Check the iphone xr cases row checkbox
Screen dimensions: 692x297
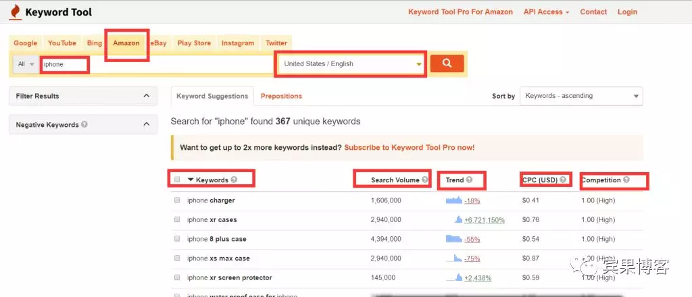pos(177,219)
